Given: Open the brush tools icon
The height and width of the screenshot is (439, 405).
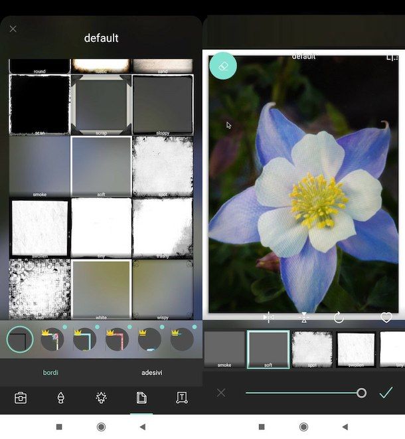Looking at the screenshot, I should click(60, 398).
